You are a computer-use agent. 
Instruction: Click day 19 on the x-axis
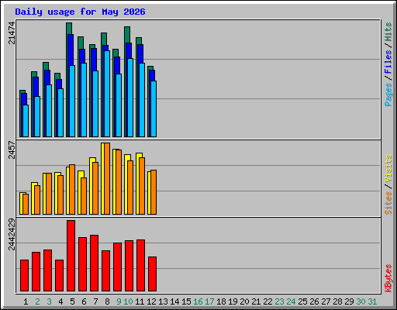[x=233, y=301]
